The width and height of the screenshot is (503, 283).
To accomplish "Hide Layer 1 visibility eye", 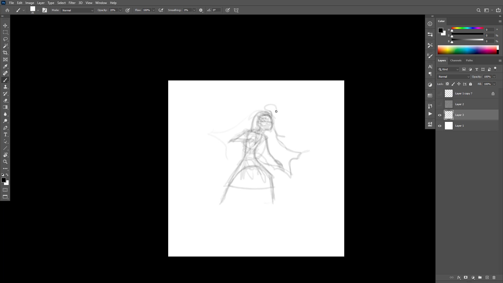I will pyautogui.click(x=440, y=126).
